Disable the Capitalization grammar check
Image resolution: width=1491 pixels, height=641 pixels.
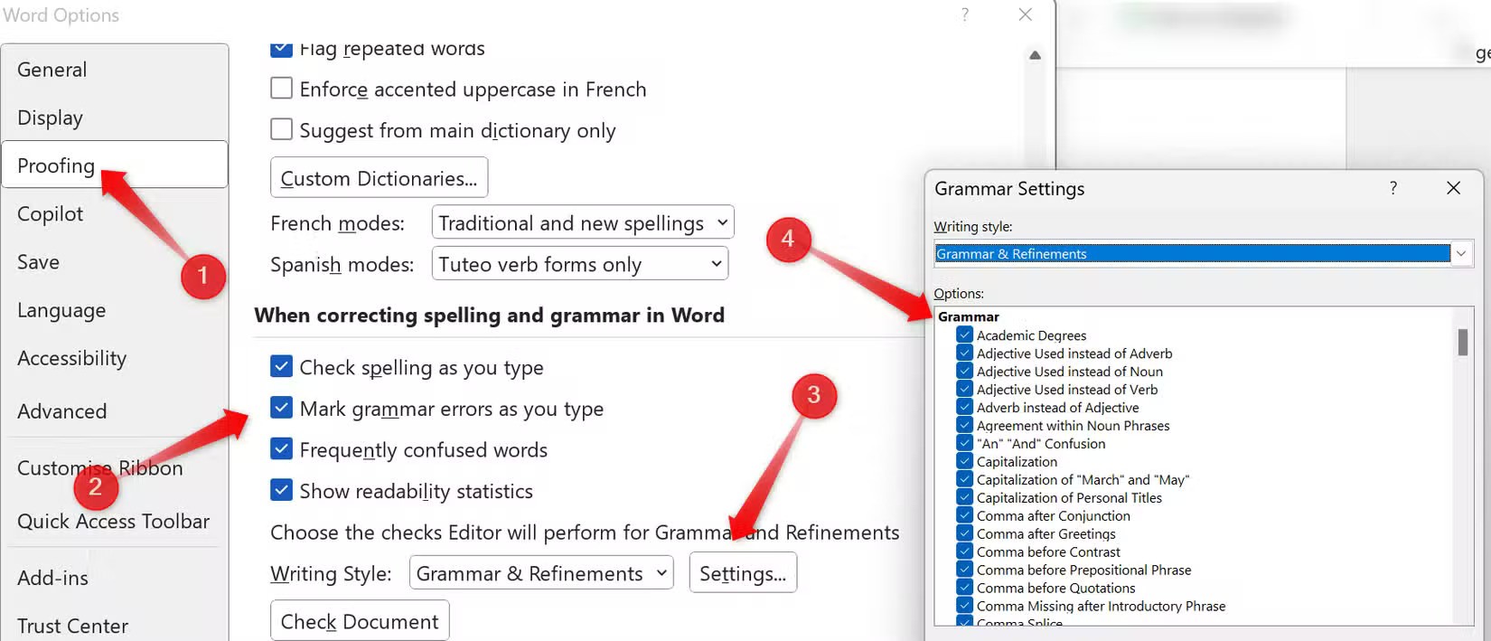[x=964, y=462]
